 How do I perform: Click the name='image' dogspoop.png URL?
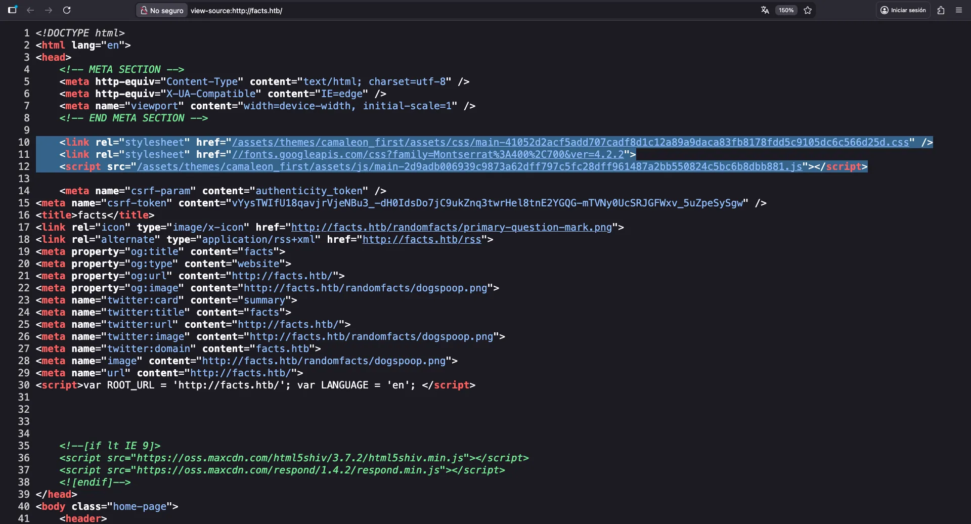click(324, 361)
